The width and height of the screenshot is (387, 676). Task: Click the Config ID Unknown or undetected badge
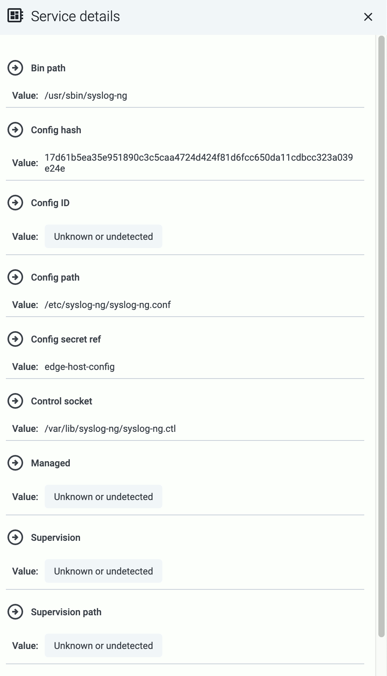coord(104,236)
